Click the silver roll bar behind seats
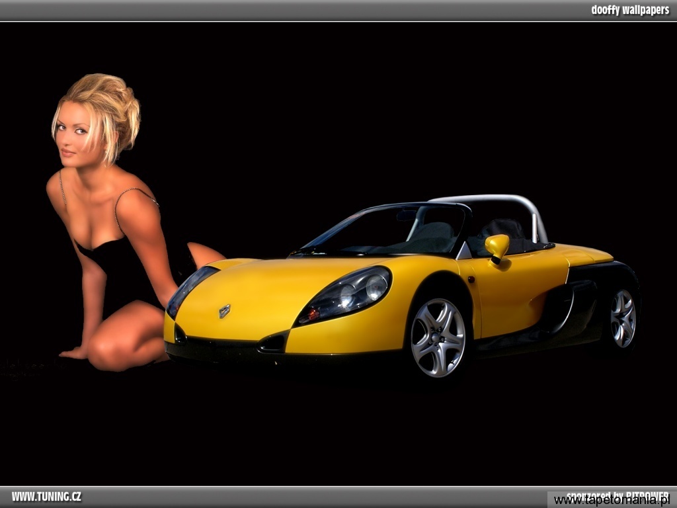Viewport: 677px width, 508px height. 502,200
